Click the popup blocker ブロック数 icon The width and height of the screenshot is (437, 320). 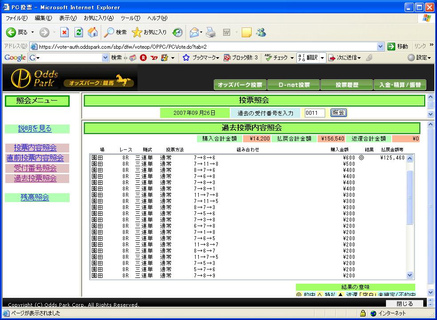(227, 58)
